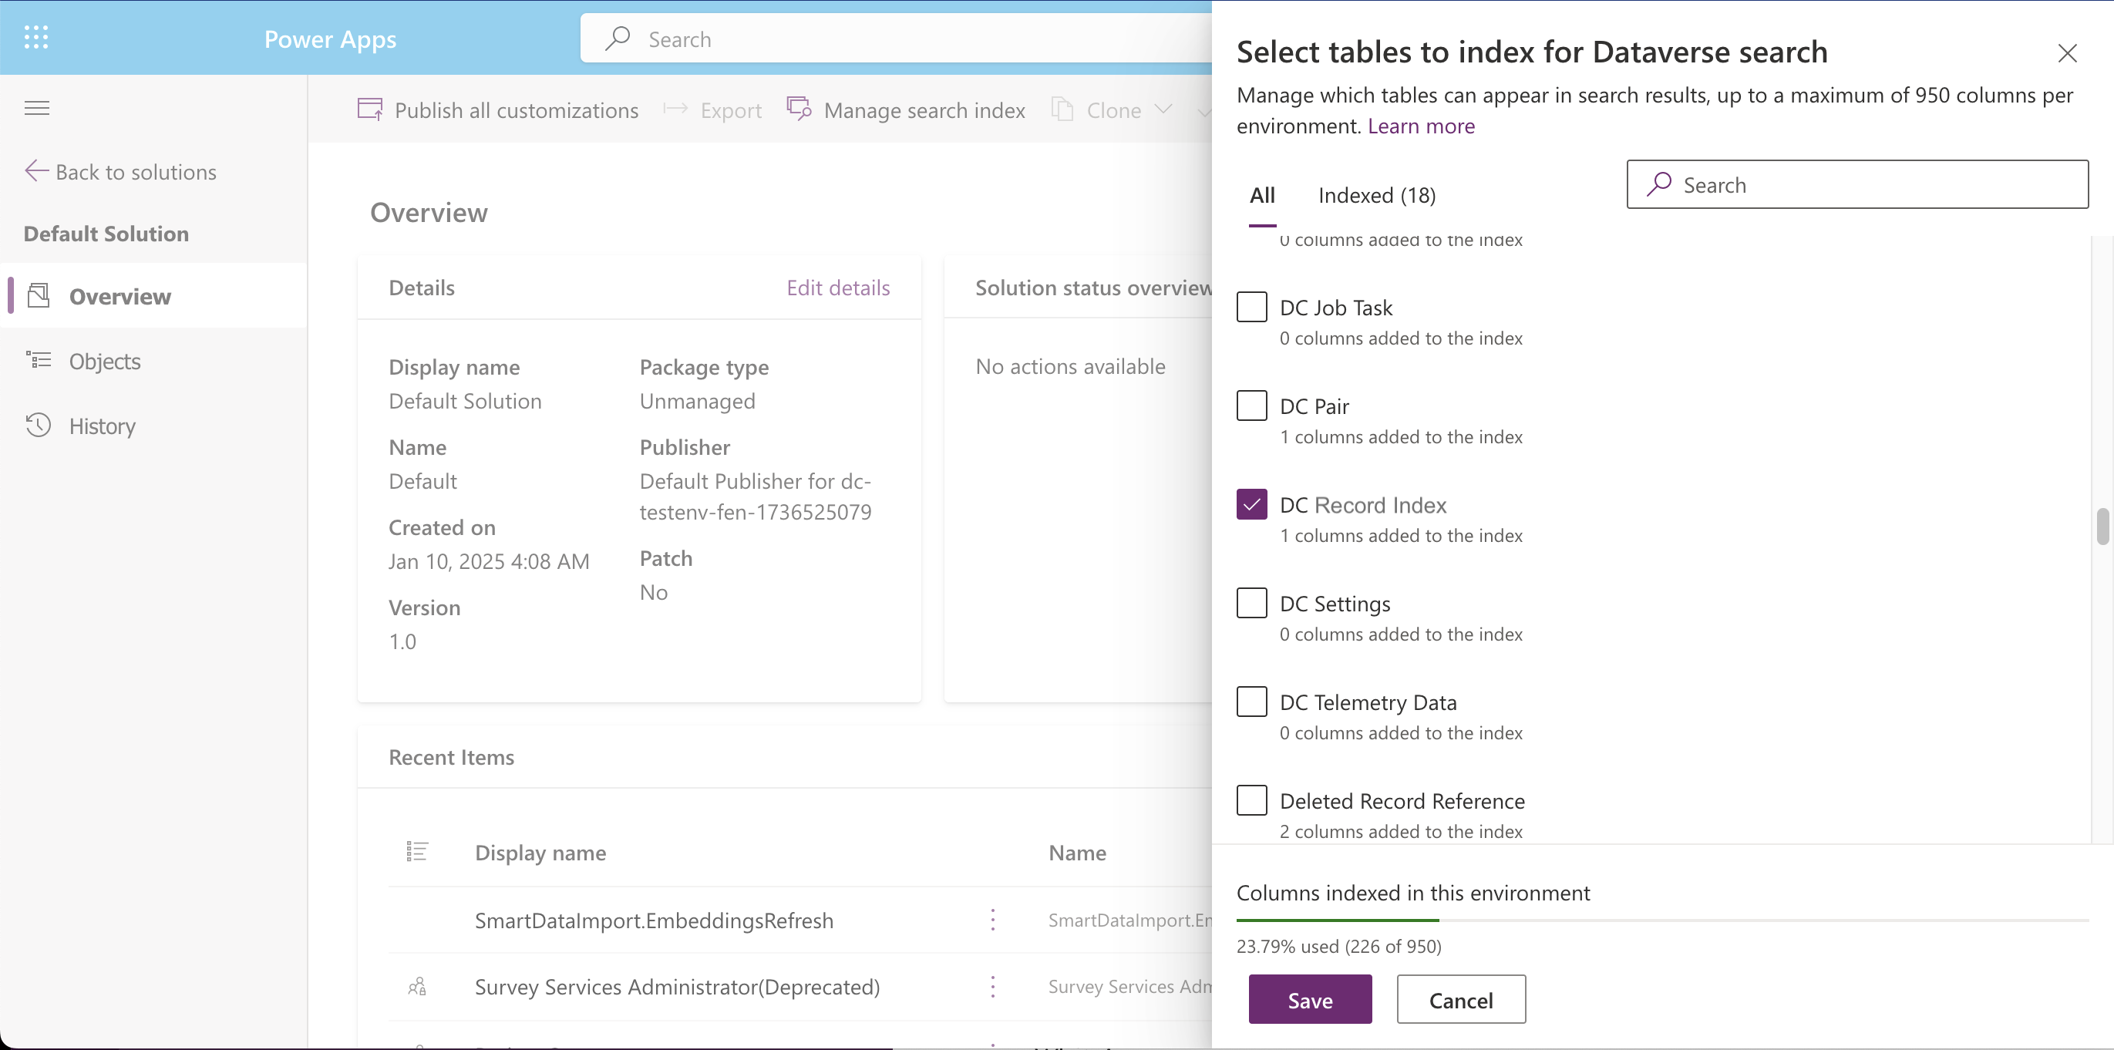This screenshot has height=1050, width=2114.
Task: Click the DC Record Index label
Action: (x=1362, y=504)
